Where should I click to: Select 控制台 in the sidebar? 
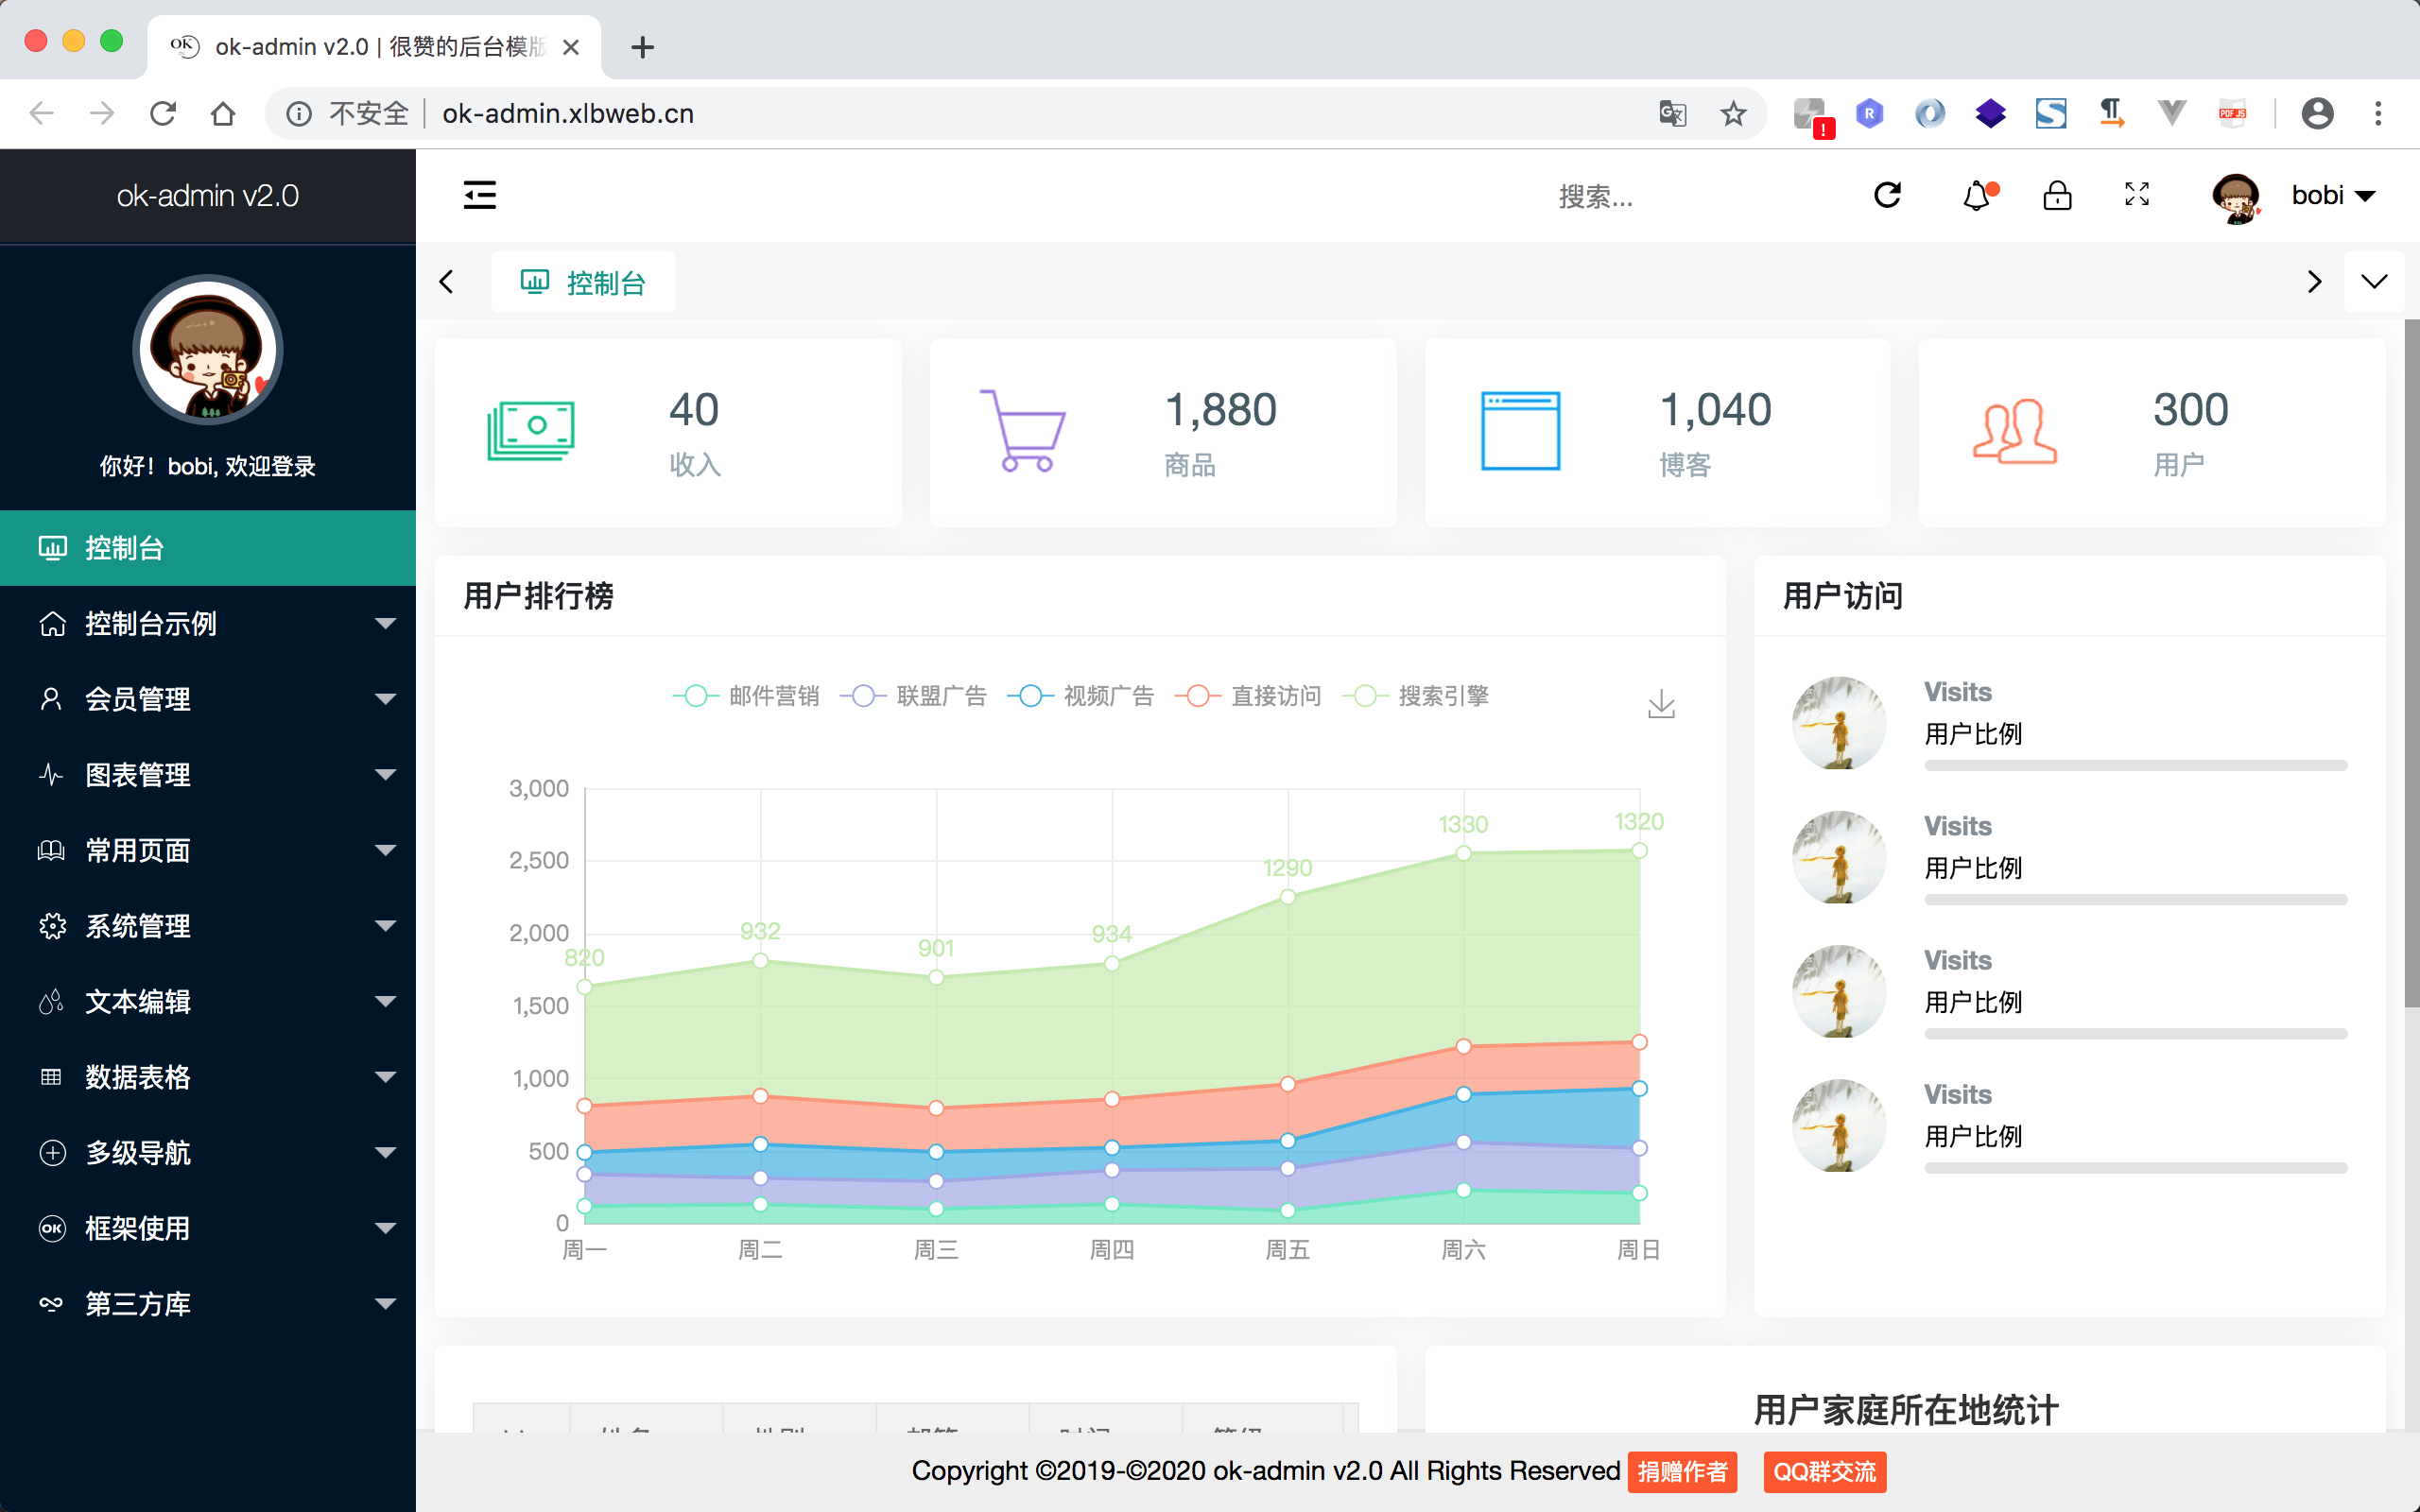[x=208, y=548]
